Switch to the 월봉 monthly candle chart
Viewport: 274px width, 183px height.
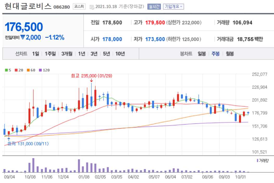(x=230, y=54)
